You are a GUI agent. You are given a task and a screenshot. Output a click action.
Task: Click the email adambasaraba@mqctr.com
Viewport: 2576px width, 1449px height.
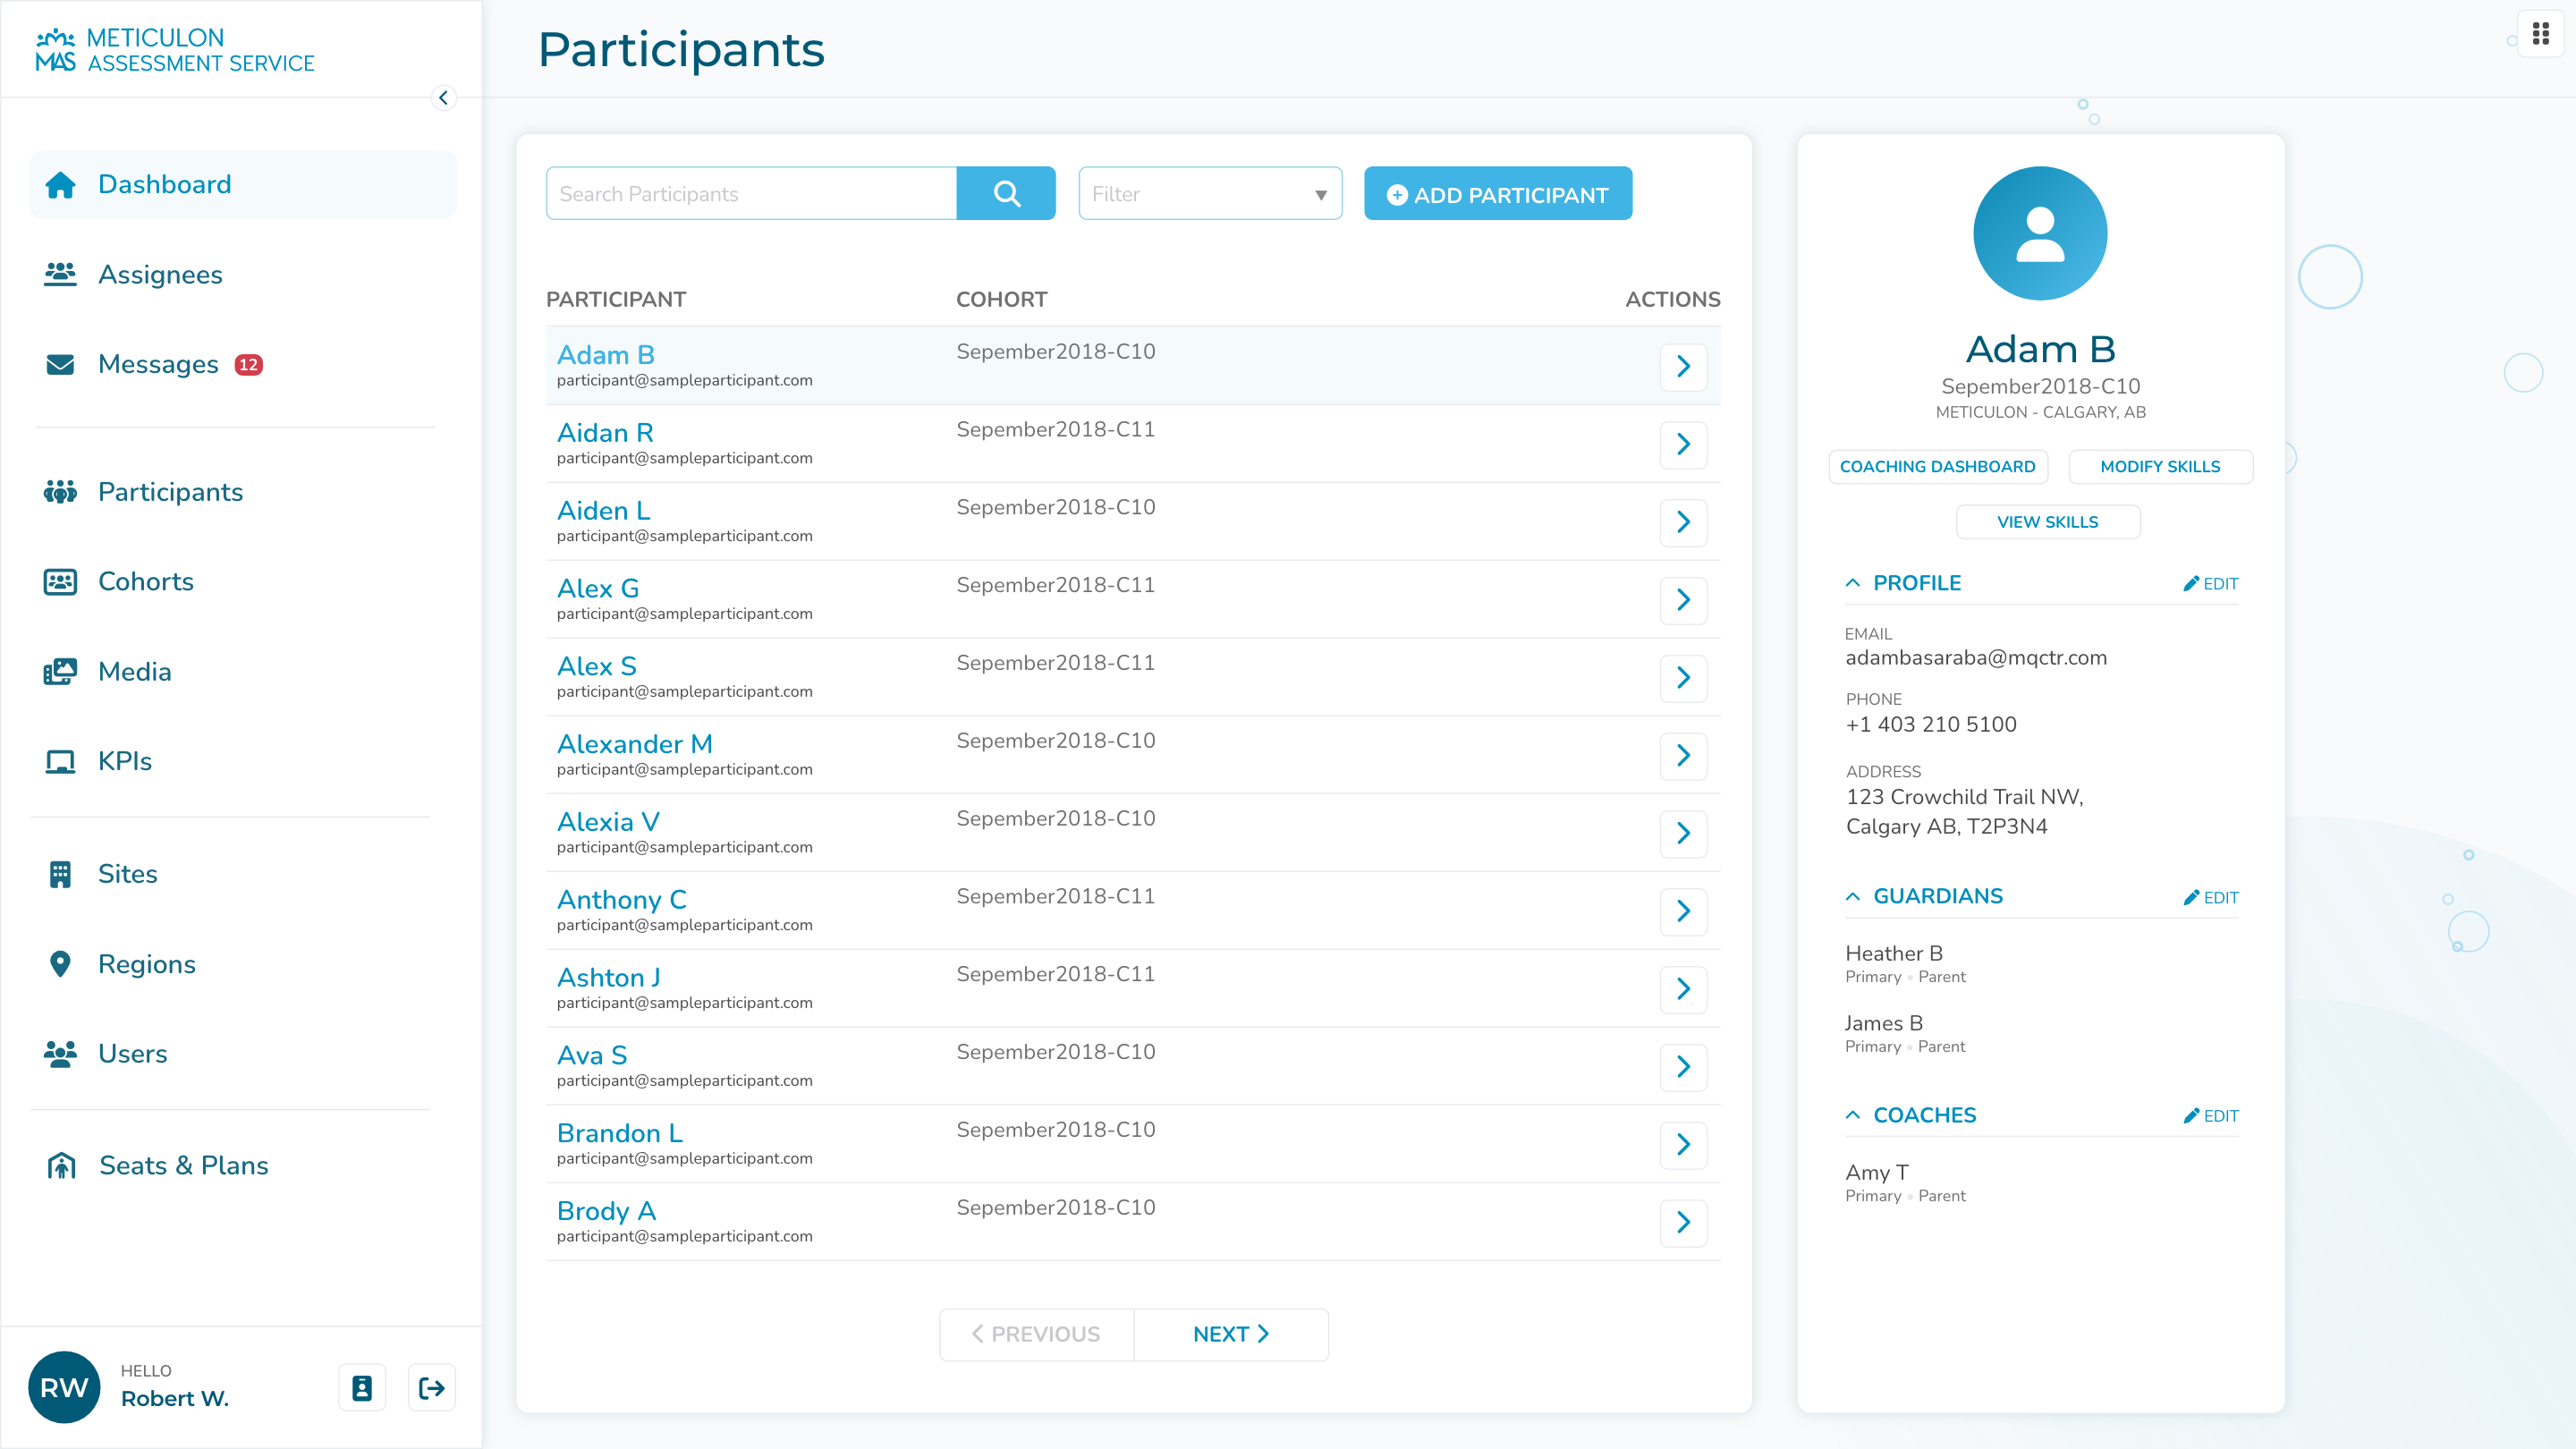(x=1976, y=658)
